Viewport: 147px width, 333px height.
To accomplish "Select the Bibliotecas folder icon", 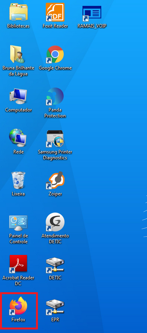I will click(x=18, y=12).
